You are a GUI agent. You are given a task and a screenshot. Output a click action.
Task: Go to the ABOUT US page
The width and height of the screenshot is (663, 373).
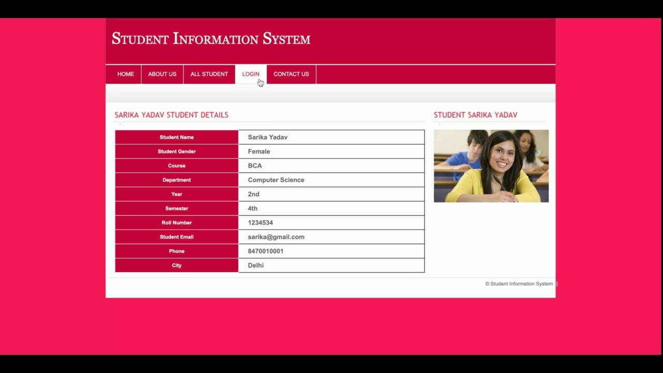[x=162, y=74]
